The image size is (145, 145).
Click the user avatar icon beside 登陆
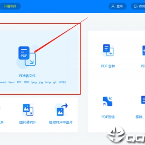point(113,6)
